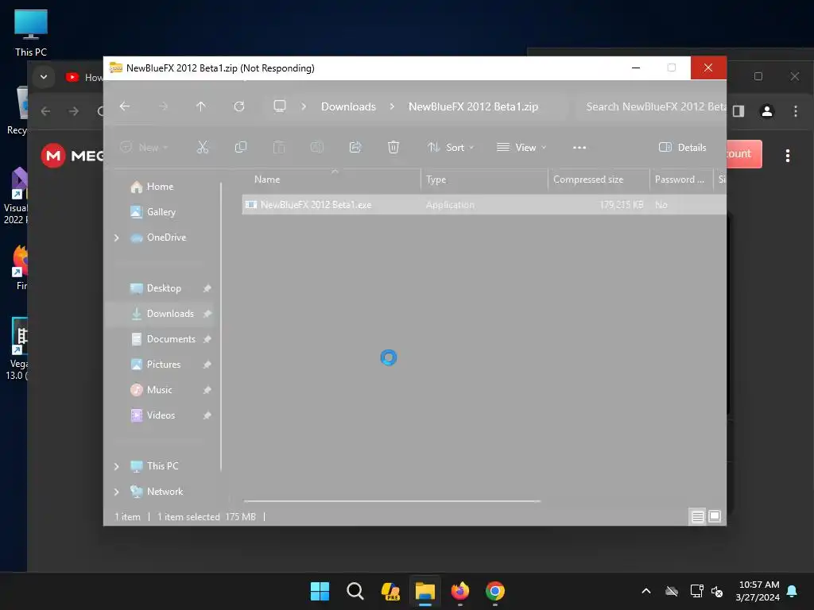Open the taskbar clock and date

tap(758, 591)
